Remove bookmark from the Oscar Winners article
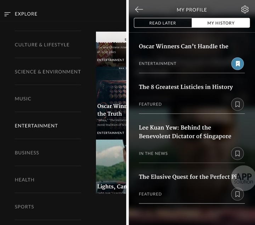This screenshot has width=255, height=225. [237, 64]
